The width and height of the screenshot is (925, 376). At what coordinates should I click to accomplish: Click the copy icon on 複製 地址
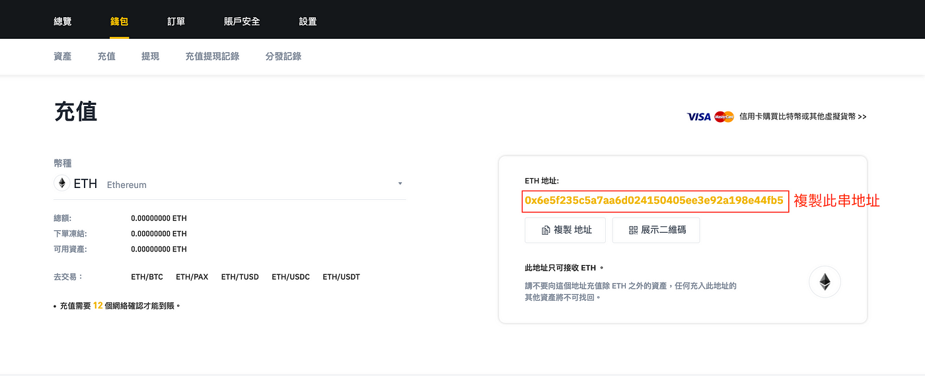tap(546, 230)
